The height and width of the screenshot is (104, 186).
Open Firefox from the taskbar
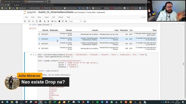(x=36, y=102)
